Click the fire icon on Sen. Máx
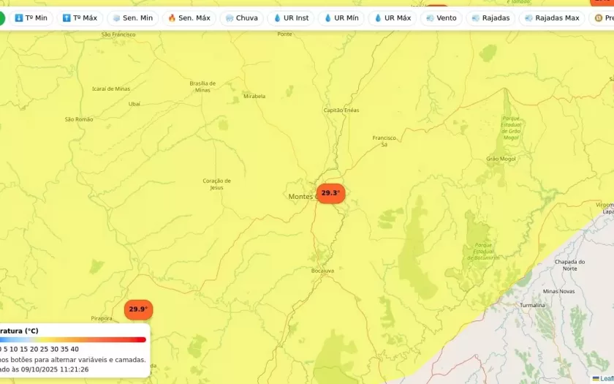The height and width of the screenshot is (384, 614). (172, 18)
